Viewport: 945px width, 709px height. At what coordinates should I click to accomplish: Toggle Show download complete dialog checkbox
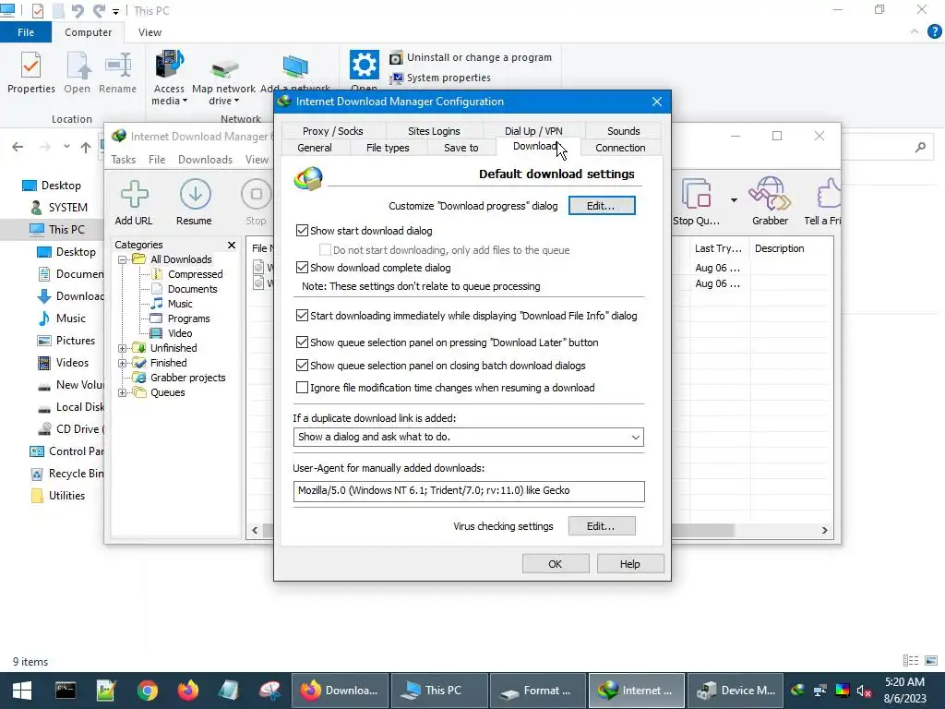tap(302, 267)
